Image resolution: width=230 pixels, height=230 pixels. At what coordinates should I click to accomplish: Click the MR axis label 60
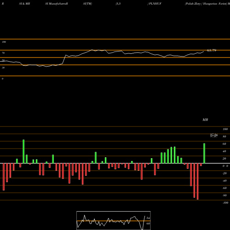pyautogui.click(x=224, y=144)
